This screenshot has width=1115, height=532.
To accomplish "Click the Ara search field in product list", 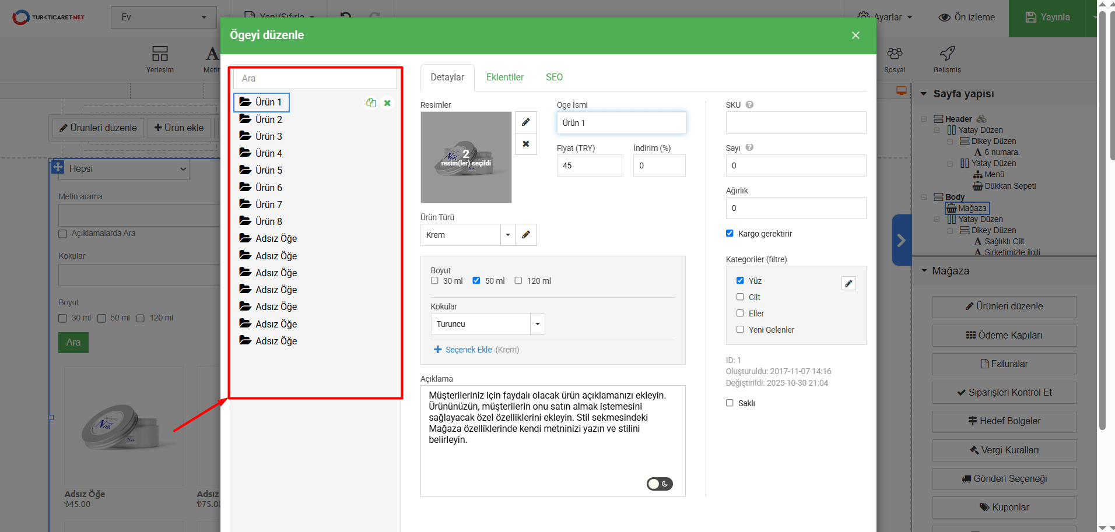I will tap(315, 79).
